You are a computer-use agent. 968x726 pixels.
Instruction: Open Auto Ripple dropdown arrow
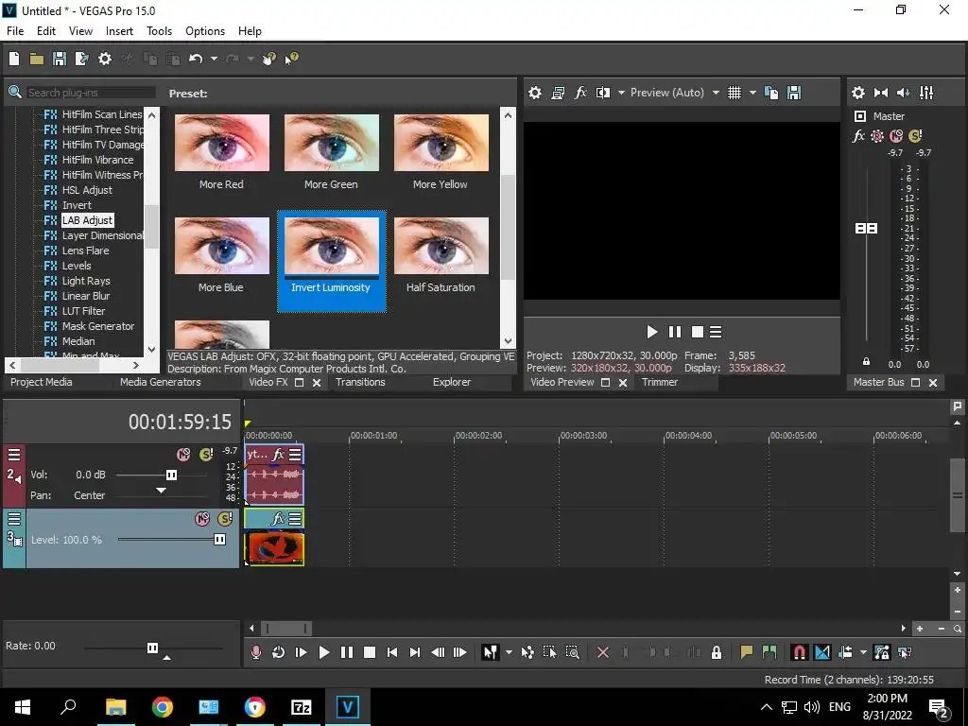863,652
